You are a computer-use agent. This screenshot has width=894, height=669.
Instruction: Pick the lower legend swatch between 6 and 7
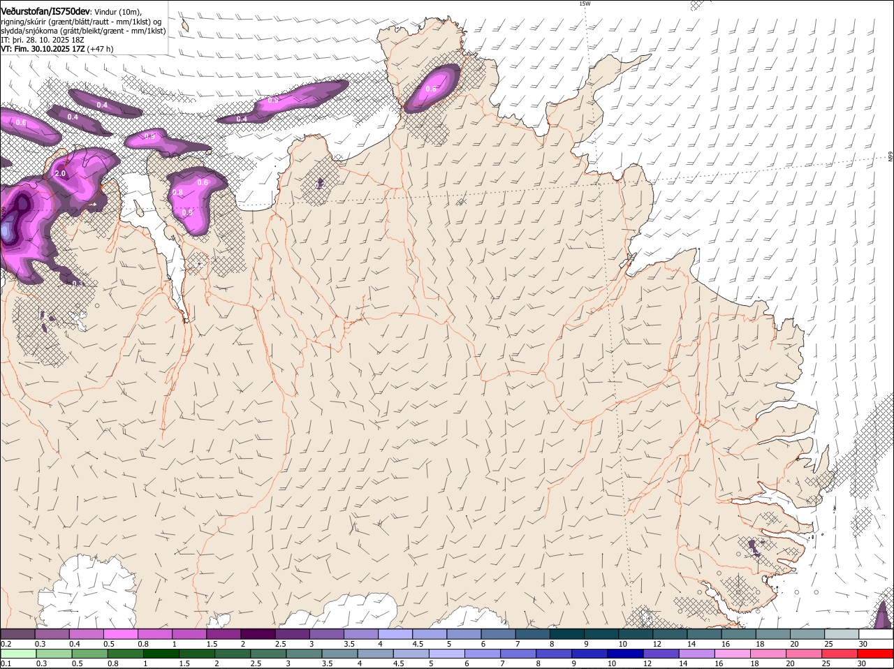click(483, 654)
